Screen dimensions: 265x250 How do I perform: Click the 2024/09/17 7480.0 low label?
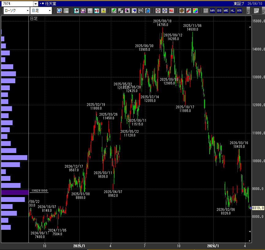40,235
